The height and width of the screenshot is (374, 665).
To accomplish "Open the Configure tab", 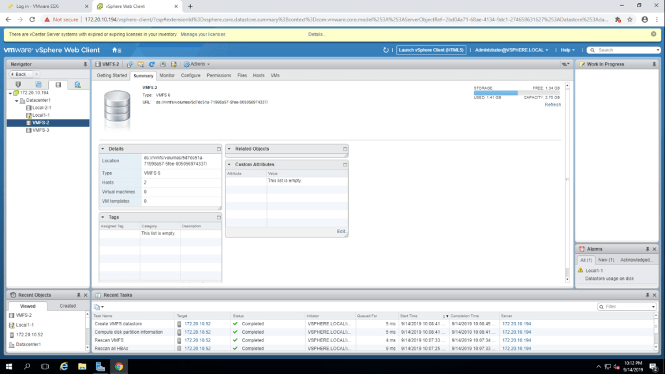I will [190, 75].
